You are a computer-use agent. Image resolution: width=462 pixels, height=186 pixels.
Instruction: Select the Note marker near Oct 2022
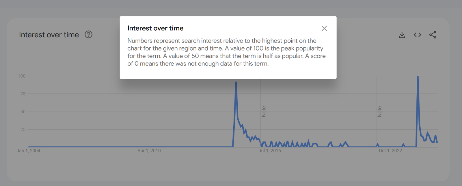[380, 111]
